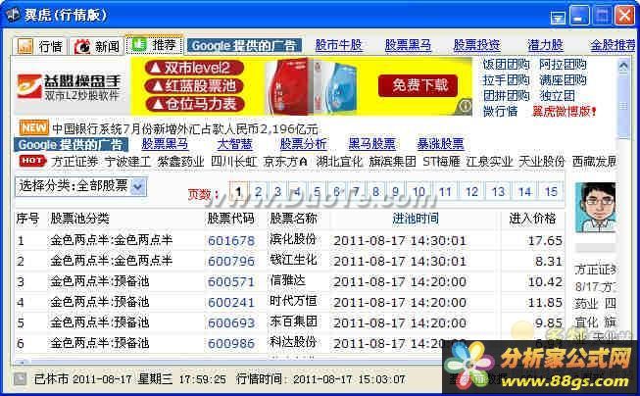The height and width of the screenshot is (396, 640).
Task: Open 微行情 link
Action: (x=500, y=111)
